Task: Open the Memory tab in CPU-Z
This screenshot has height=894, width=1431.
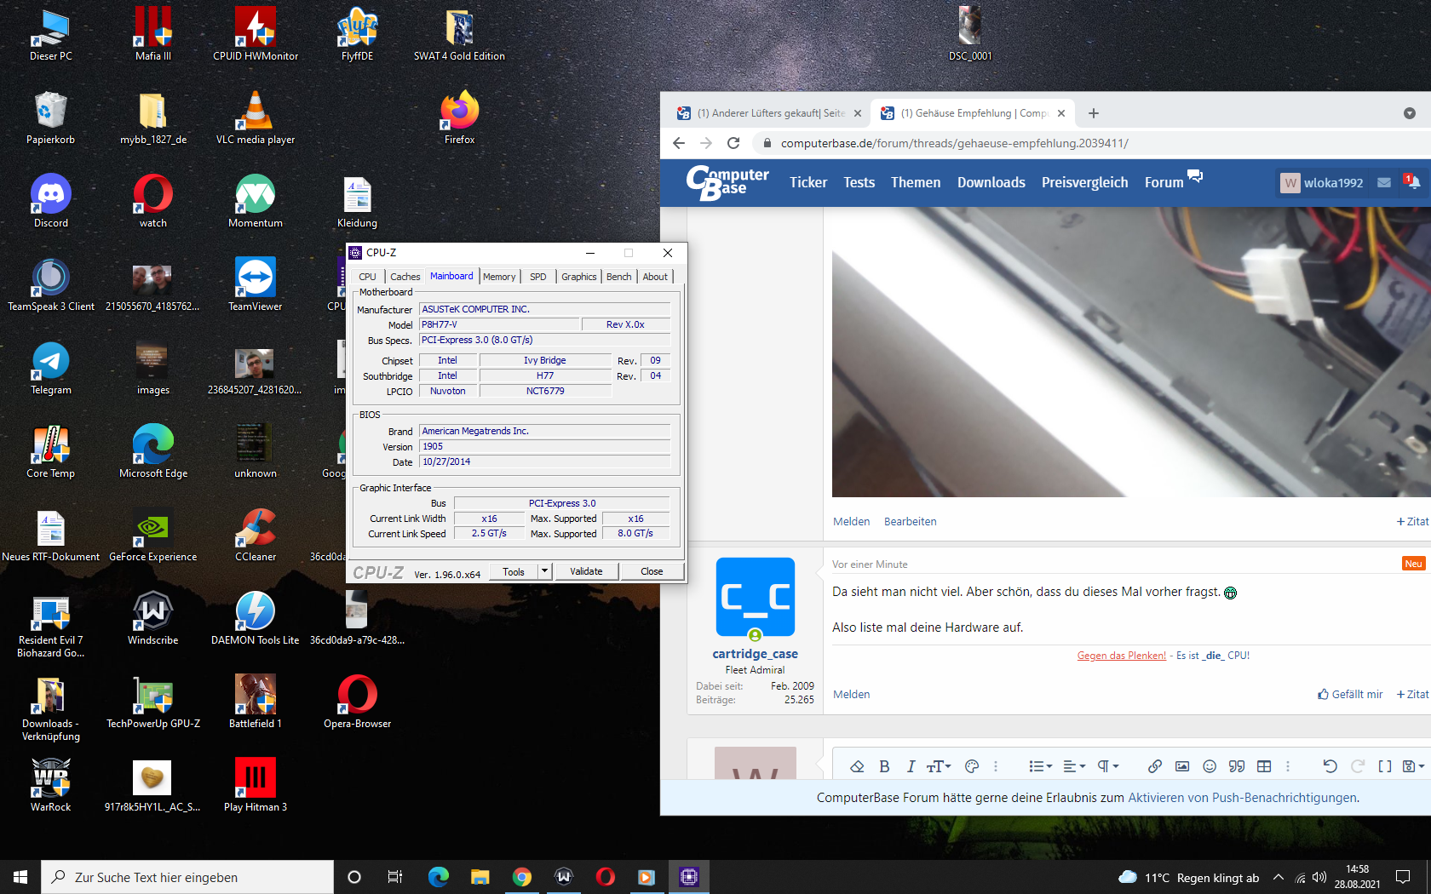Action: tap(499, 277)
